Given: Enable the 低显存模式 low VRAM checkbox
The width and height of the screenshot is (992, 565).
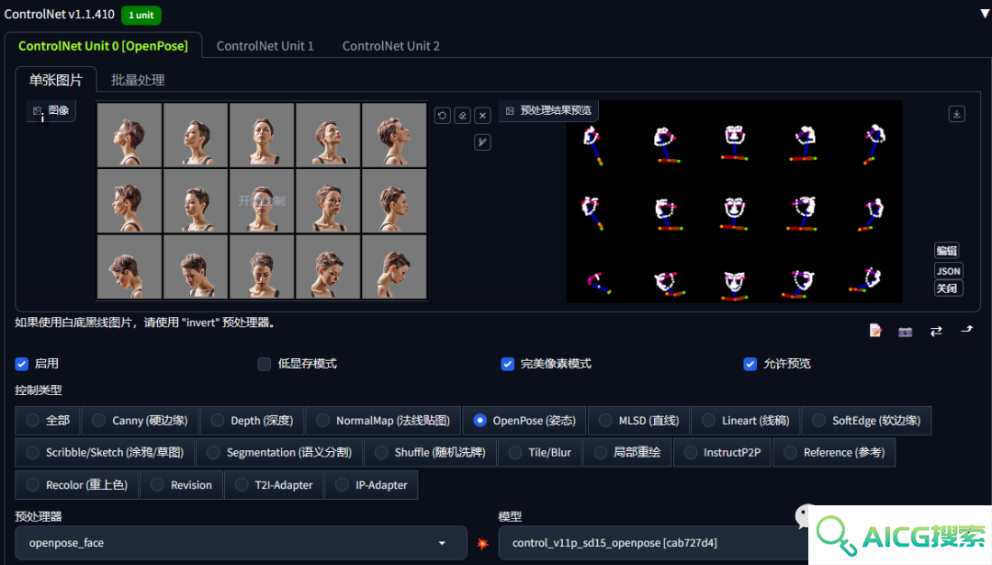Looking at the screenshot, I should click(265, 364).
